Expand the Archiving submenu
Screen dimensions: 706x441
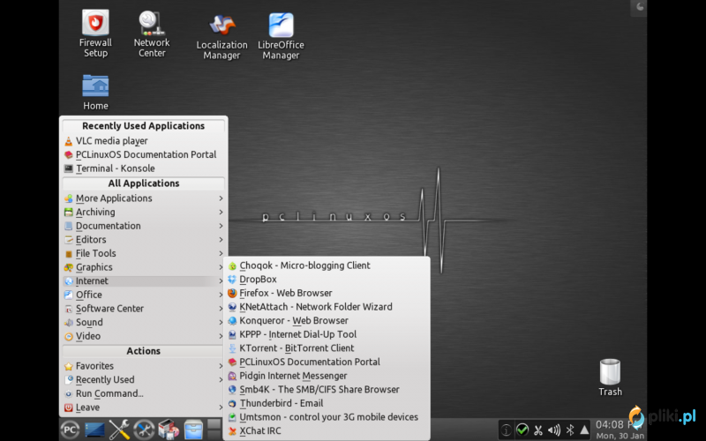click(x=144, y=212)
